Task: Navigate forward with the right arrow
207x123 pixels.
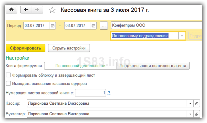Action: coord(37,10)
